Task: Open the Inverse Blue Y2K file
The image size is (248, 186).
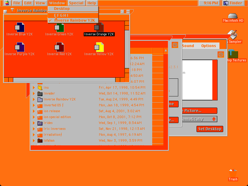Action: click(x=20, y=28)
